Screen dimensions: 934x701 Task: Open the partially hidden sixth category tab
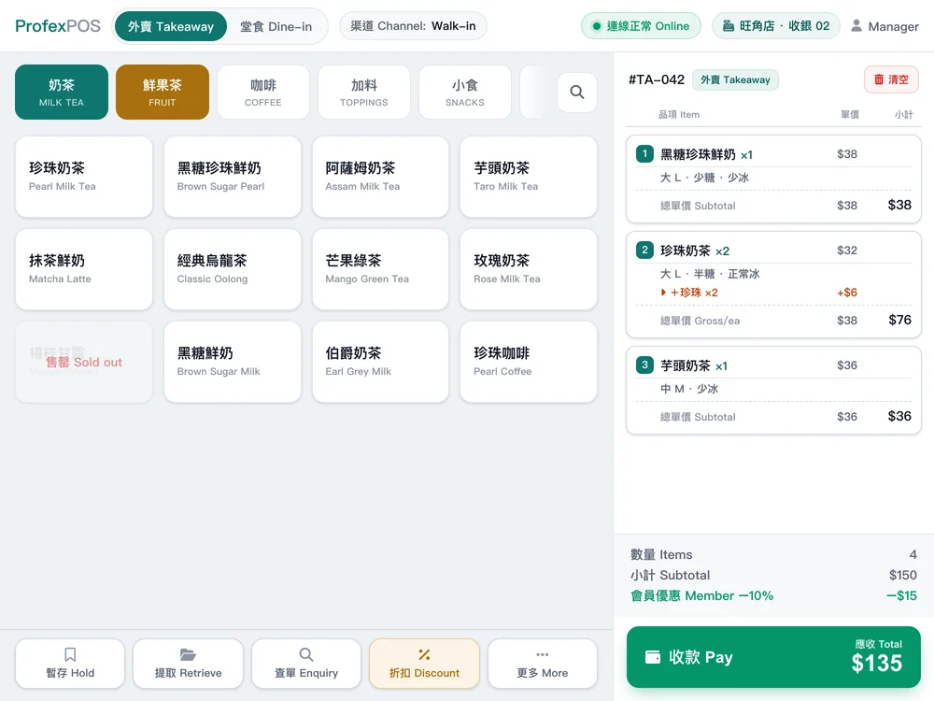click(x=531, y=92)
